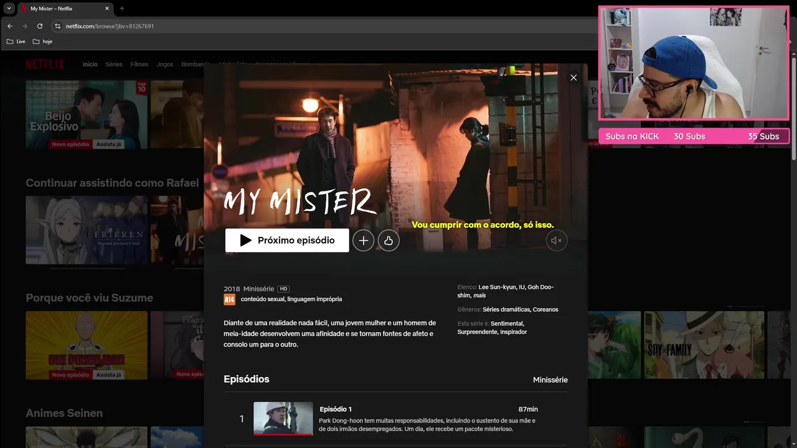
Task: Open Séries dramáticas genre link
Action: [506, 309]
